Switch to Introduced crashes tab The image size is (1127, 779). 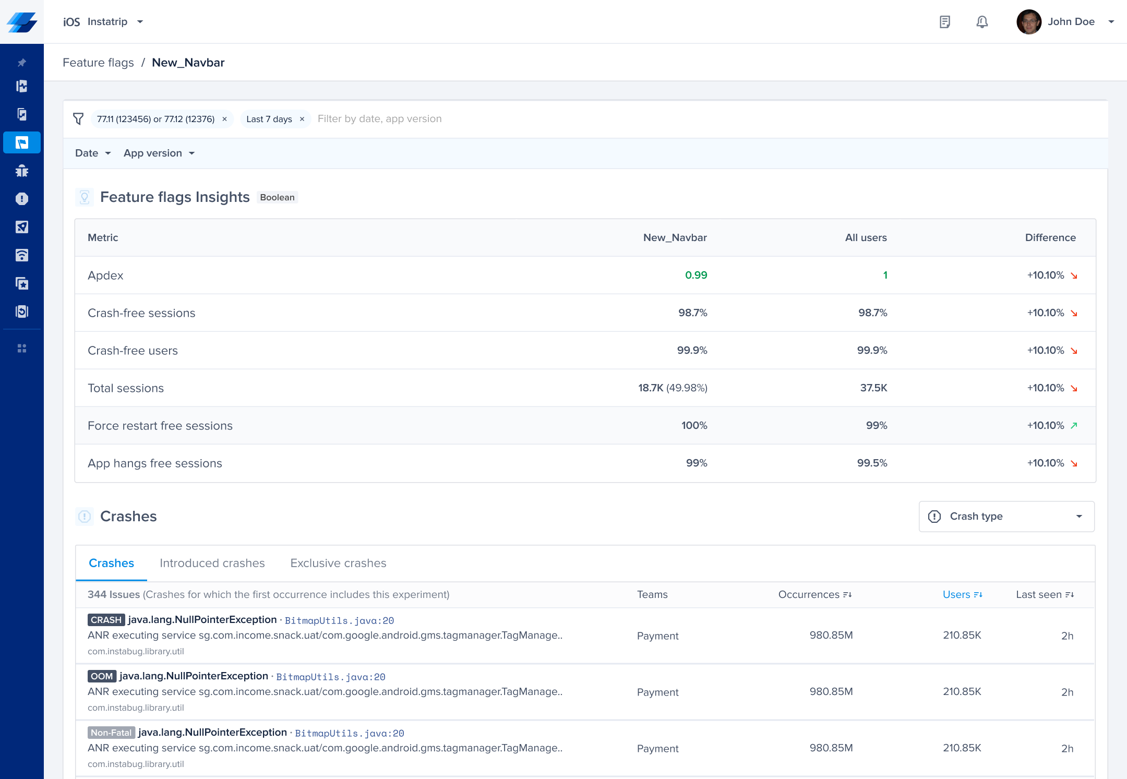(212, 563)
